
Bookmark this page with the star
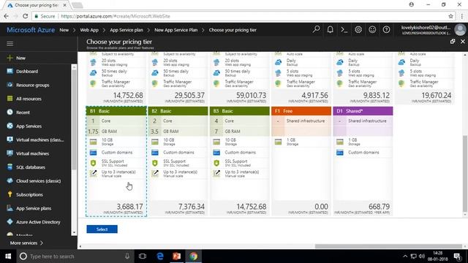450,16
